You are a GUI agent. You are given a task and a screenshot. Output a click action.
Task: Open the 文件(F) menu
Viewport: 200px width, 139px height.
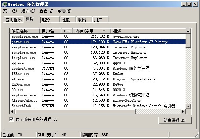click(x=10, y=11)
